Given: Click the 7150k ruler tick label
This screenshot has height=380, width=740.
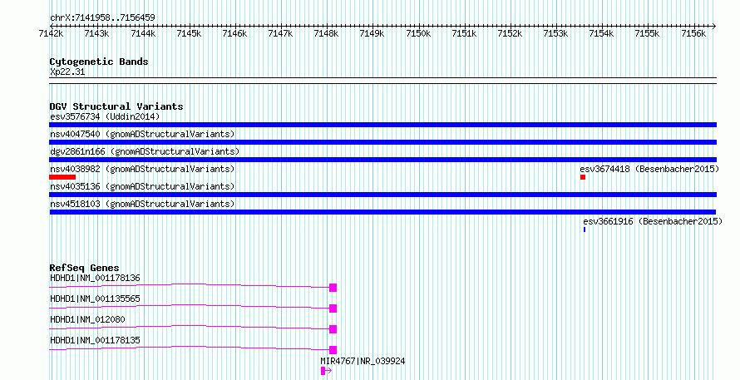Looking at the screenshot, I should click(418, 33).
